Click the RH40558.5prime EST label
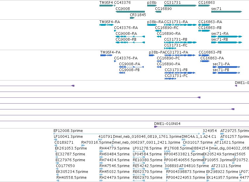The image size is (249, 182). coord(71,178)
